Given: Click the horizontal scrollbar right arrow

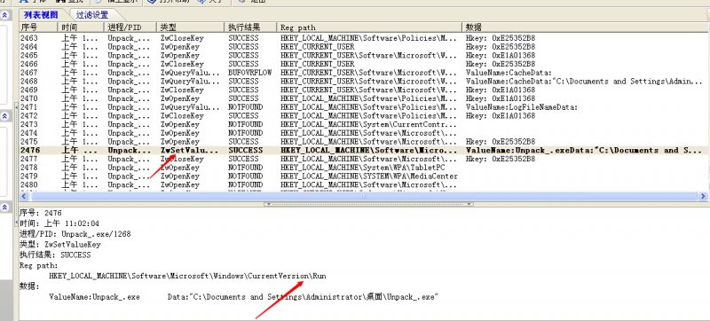Looking at the screenshot, I should click(703, 197).
